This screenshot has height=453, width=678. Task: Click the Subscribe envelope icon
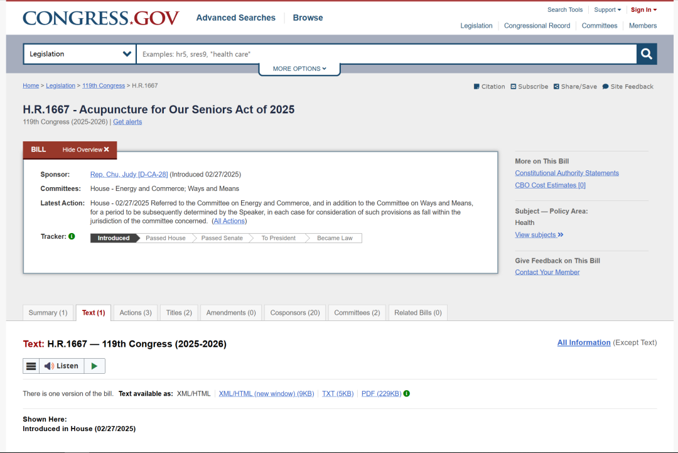click(514, 87)
